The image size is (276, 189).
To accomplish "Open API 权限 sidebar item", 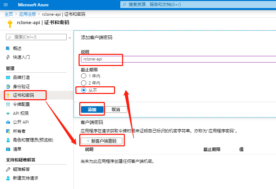I will coord(21,114).
